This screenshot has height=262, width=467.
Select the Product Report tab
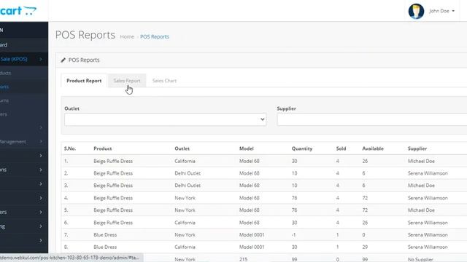pos(84,81)
